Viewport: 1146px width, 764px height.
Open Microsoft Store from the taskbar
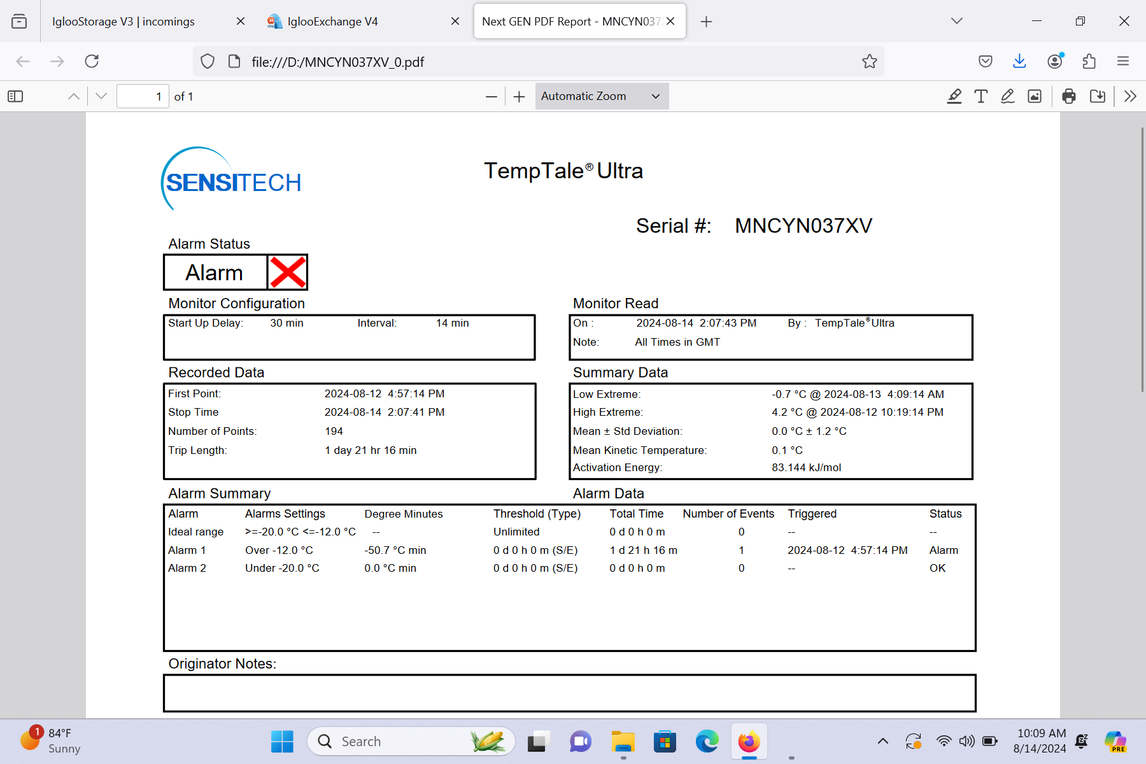click(x=665, y=742)
